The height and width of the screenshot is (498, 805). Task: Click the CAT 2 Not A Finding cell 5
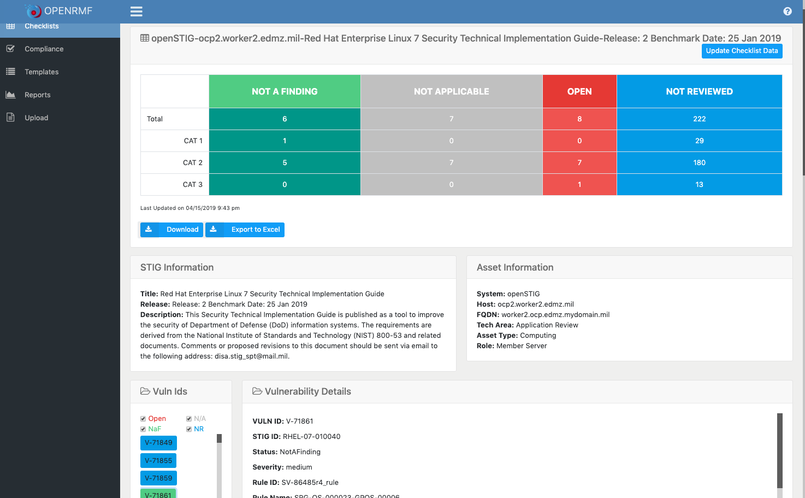(285, 162)
